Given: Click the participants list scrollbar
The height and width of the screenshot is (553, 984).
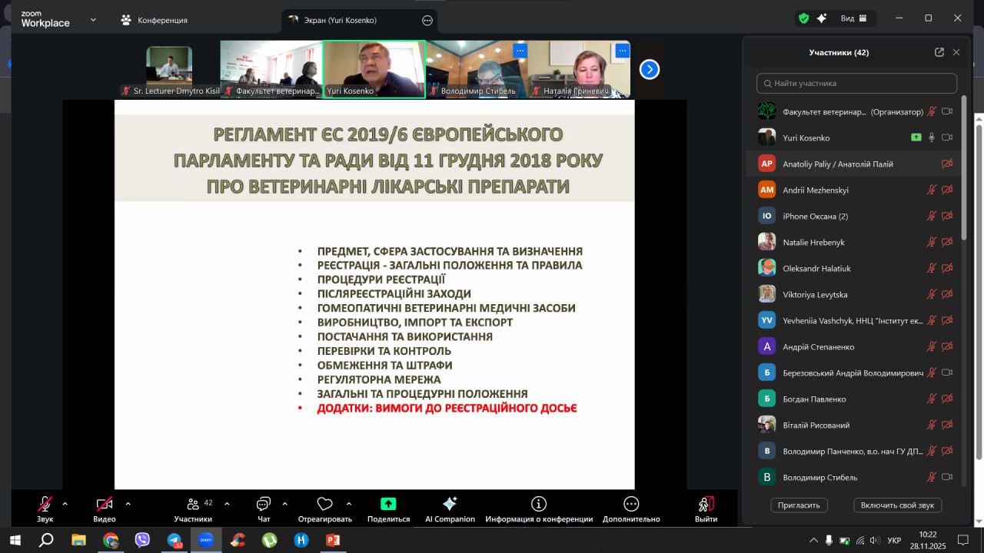Looking at the screenshot, I should 964,192.
